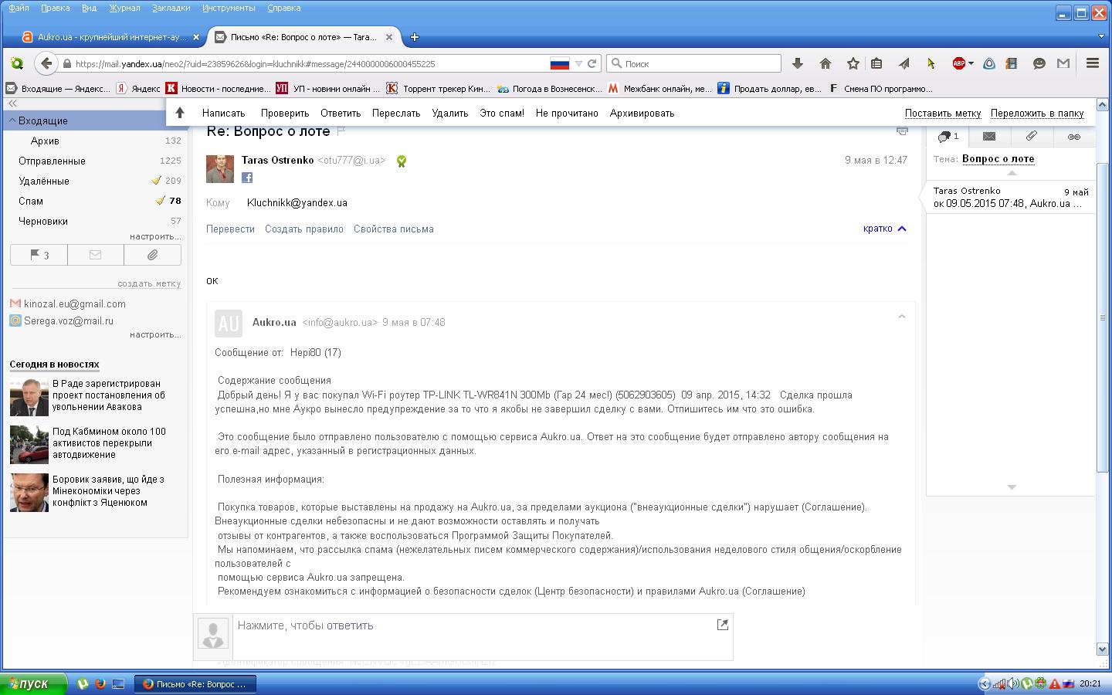Open ABP icon dropdown arrow
Viewport: 1112px width, 695px height.
(971, 64)
